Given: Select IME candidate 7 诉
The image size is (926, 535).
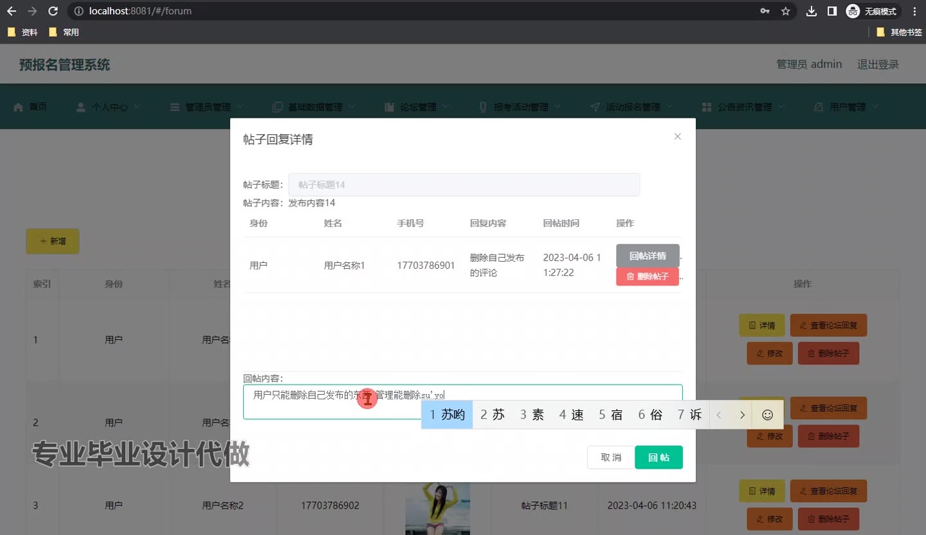Looking at the screenshot, I should click(x=689, y=415).
